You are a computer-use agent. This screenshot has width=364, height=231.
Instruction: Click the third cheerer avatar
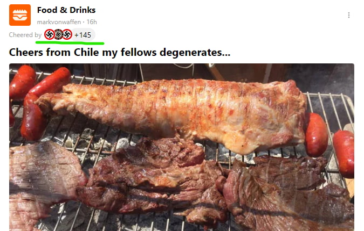click(67, 34)
